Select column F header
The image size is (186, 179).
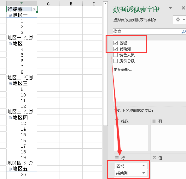[21, 4]
